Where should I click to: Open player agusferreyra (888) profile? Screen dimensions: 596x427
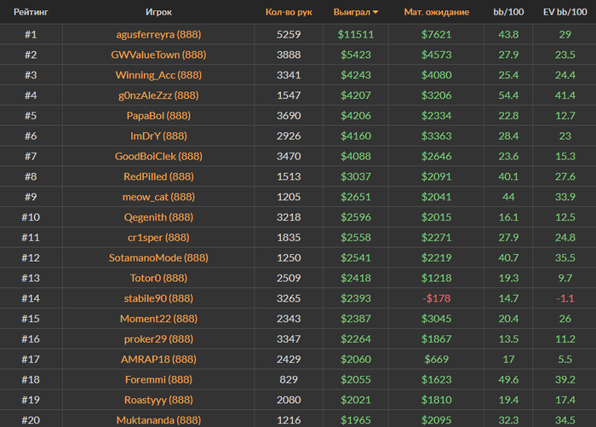click(x=158, y=34)
